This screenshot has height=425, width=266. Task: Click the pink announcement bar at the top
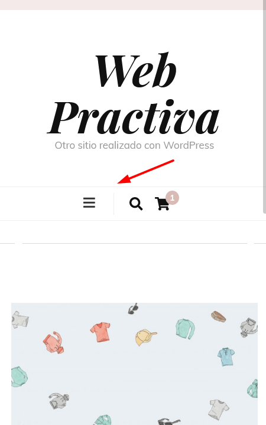coord(133,5)
